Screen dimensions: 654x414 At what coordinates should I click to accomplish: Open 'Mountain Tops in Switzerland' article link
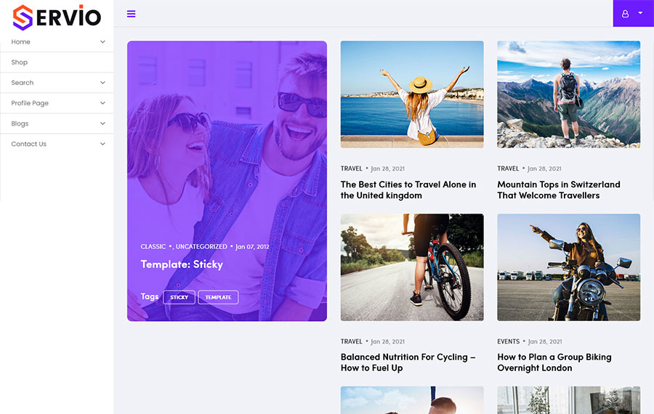click(559, 190)
